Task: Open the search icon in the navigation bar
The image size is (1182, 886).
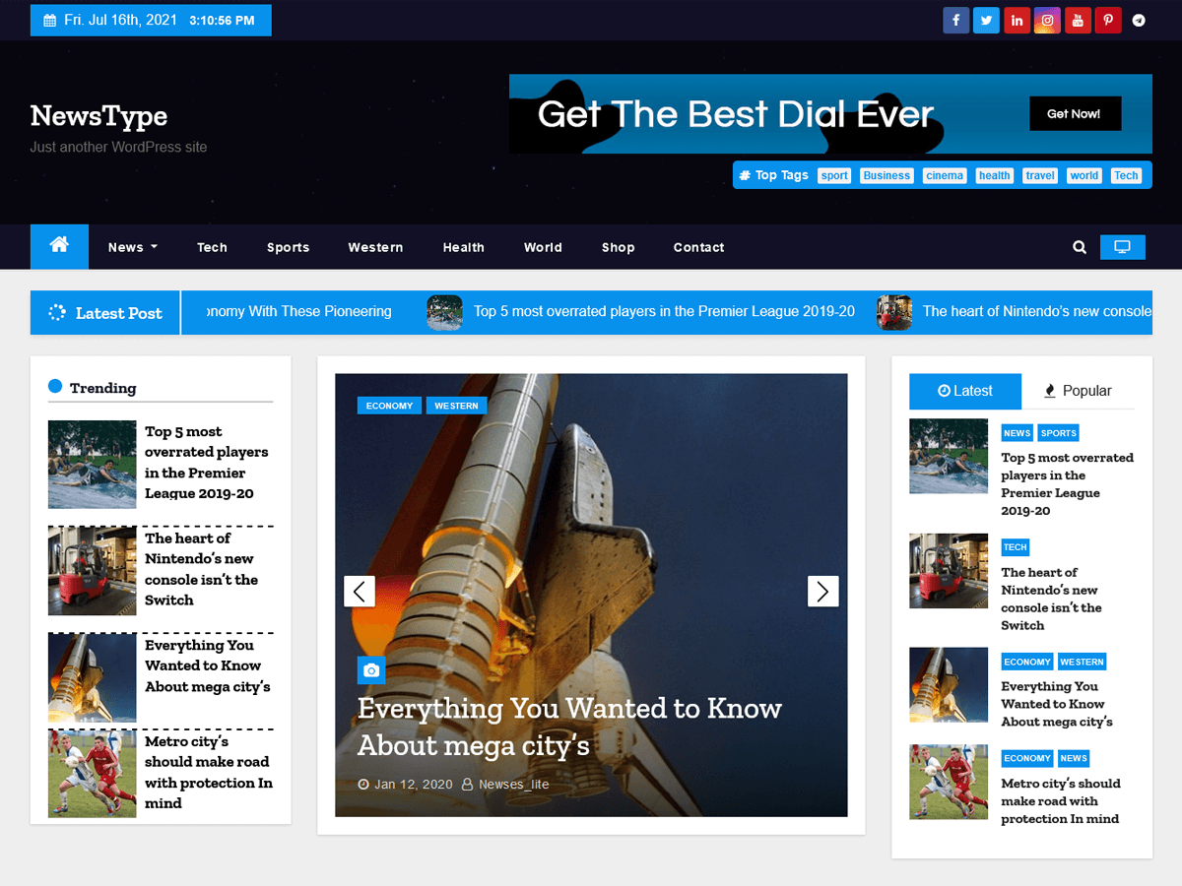Action: [1079, 247]
